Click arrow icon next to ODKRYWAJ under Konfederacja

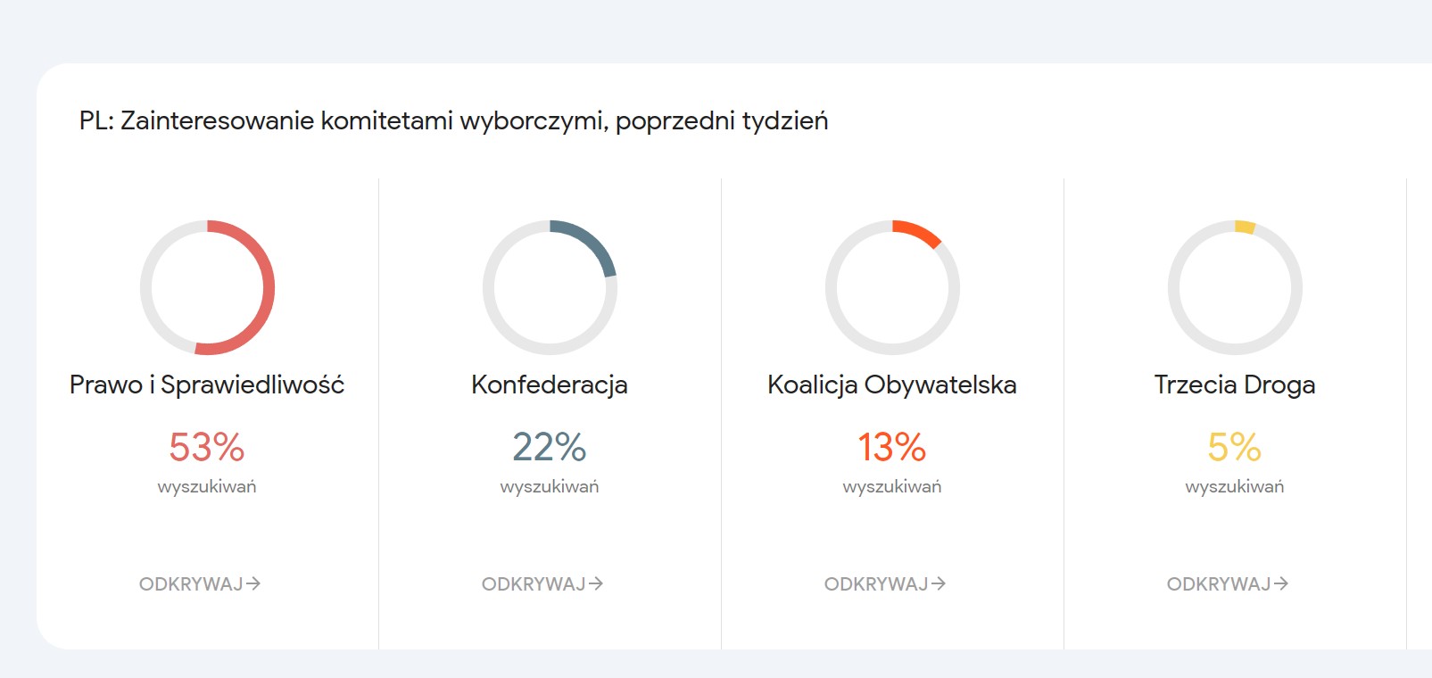(x=596, y=583)
